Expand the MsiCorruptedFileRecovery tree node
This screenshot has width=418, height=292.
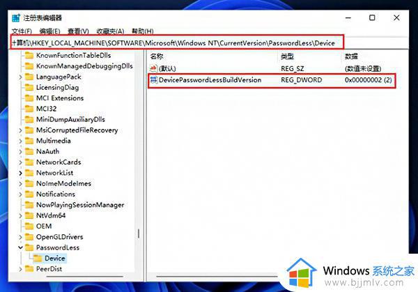coord(20,130)
